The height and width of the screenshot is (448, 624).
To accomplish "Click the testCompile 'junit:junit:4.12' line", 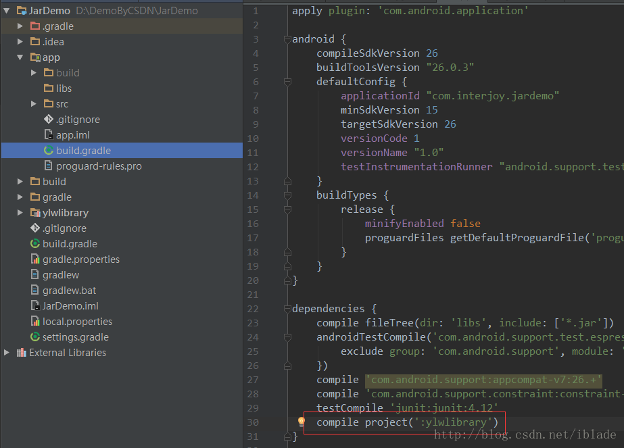I will click(407, 408).
